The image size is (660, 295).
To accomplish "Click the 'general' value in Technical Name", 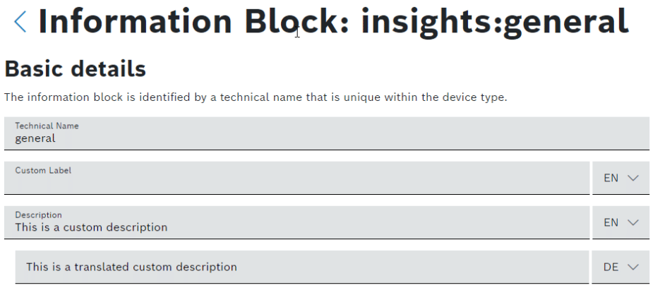I will 35,139.
